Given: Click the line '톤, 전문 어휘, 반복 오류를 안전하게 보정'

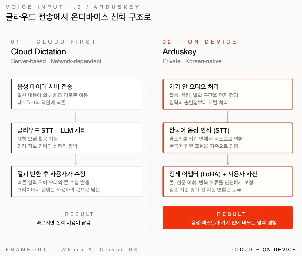Looking at the screenshot, I should point(211,182).
